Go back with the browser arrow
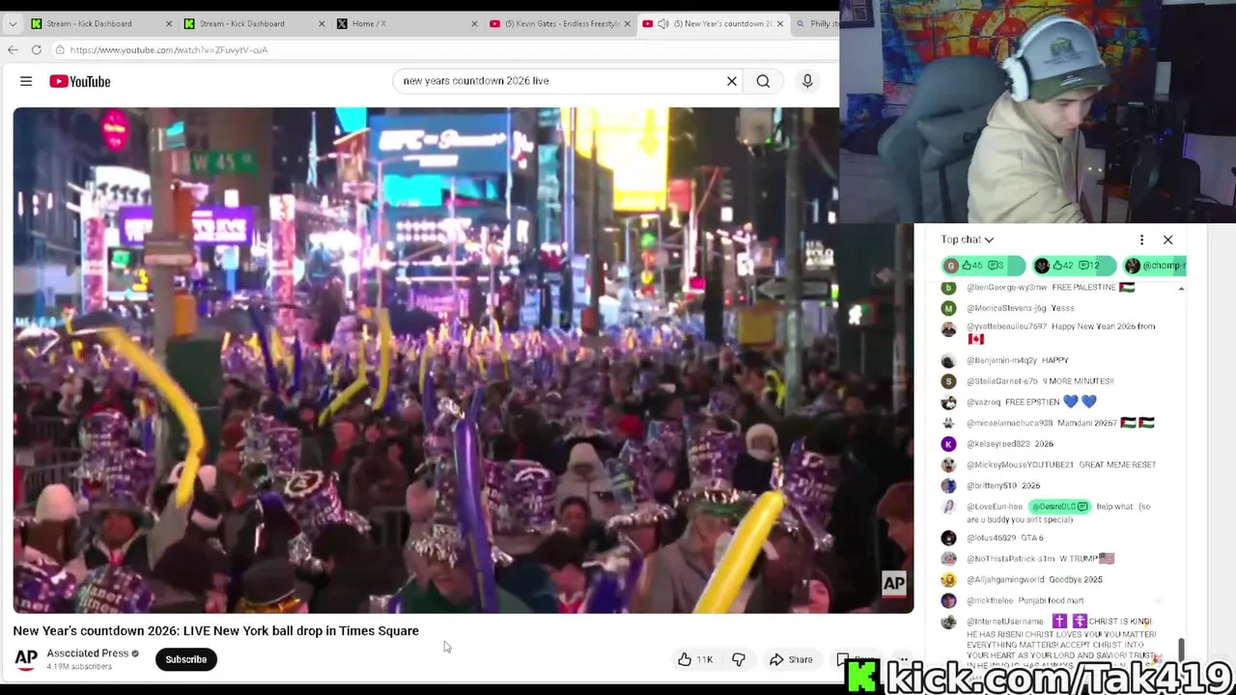Screen dimensions: 1236x695 pos(13,49)
